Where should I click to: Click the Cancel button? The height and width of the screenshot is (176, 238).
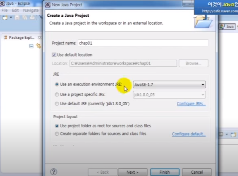(197, 172)
